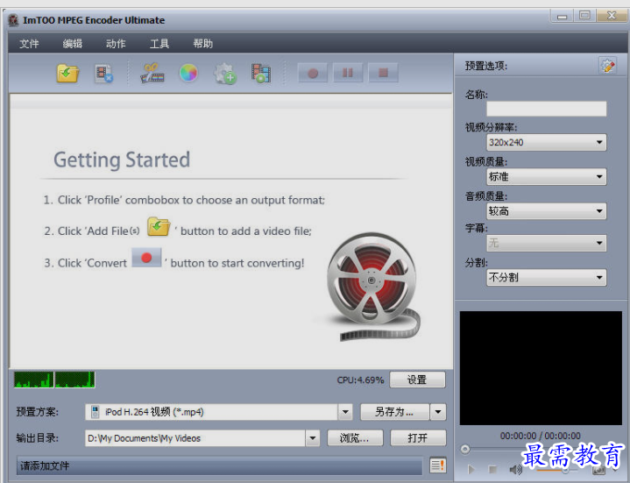The image size is (630, 483).
Task: Click the Merge film strip icon
Action: tap(261, 73)
